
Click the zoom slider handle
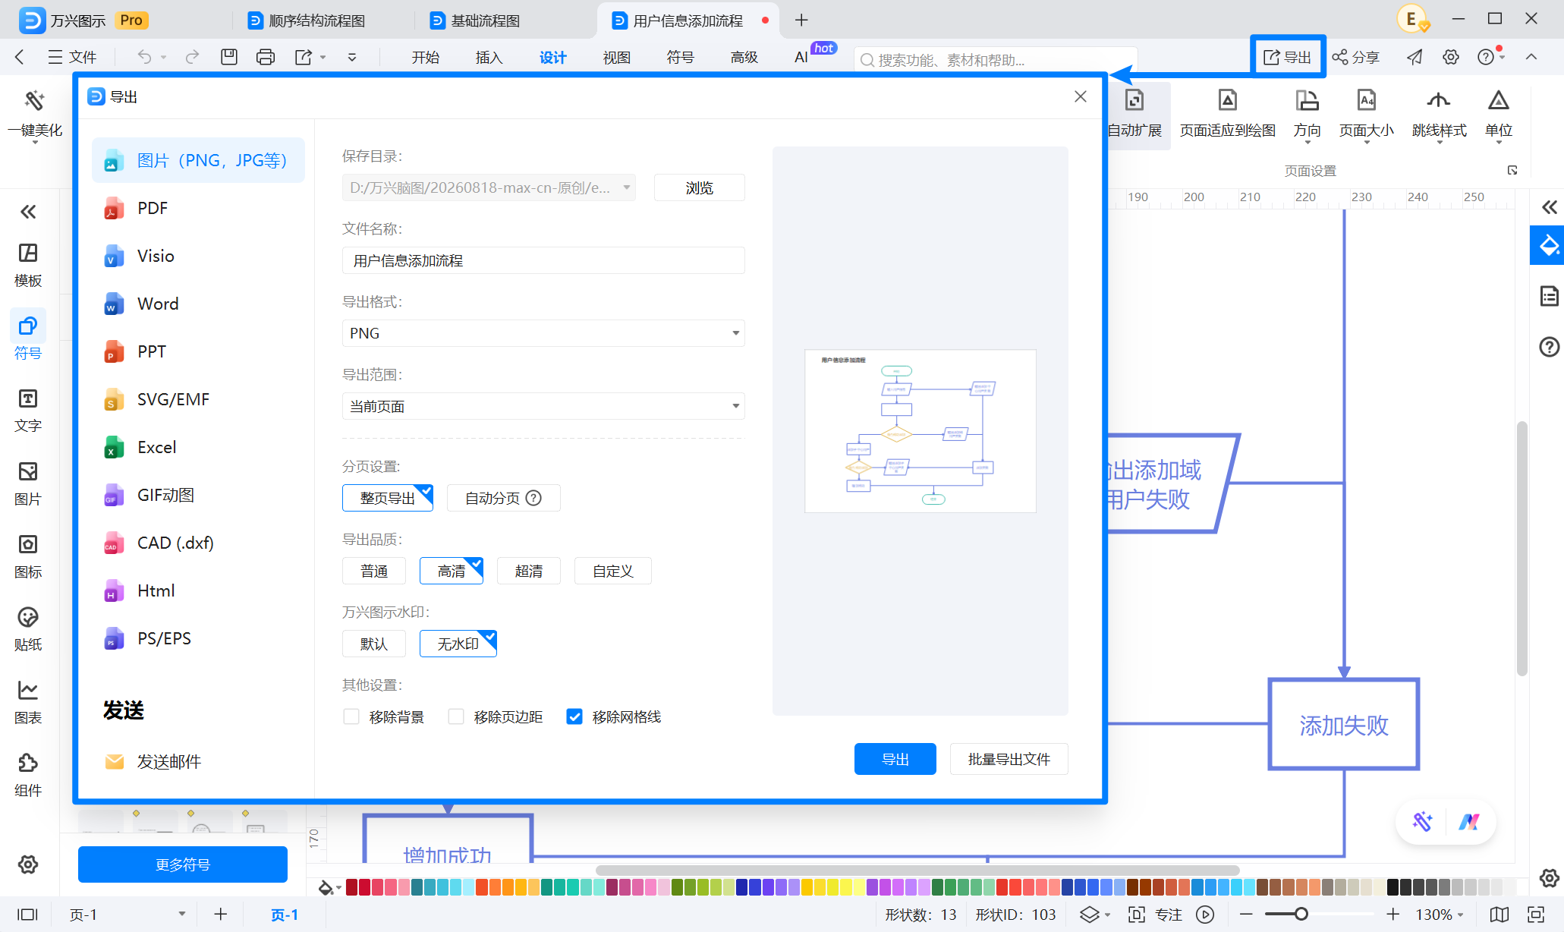(1301, 915)
